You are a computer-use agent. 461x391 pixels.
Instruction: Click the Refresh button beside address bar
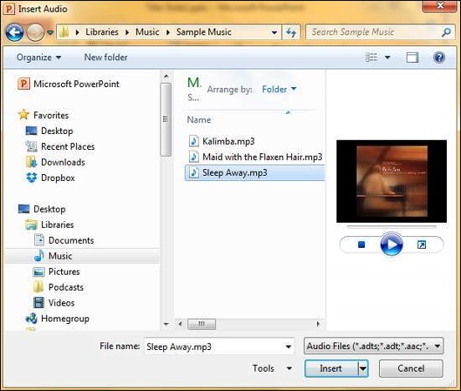click(x=291, y=32)
